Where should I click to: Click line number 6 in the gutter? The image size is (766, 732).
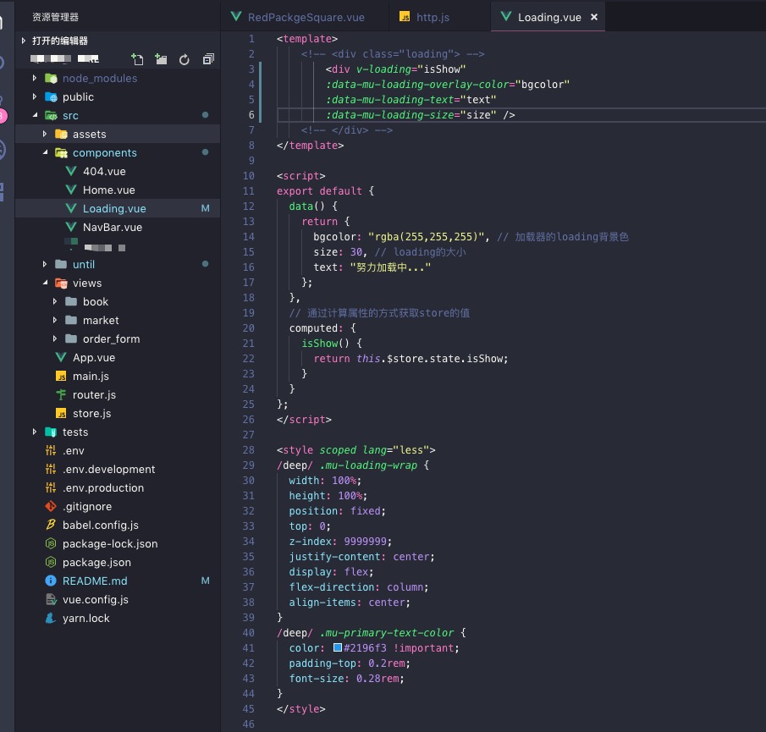pos(251,115)
